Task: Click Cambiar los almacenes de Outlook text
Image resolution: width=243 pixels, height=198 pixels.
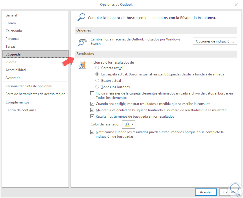Action: click(x=135, y=41)
